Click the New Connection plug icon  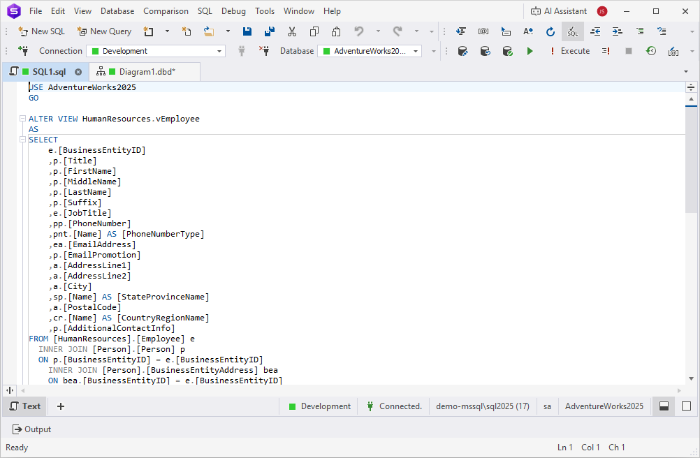(23, 51)
